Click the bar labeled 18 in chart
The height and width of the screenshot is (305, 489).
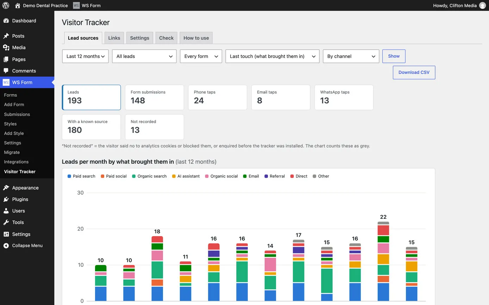click(157, 268)
